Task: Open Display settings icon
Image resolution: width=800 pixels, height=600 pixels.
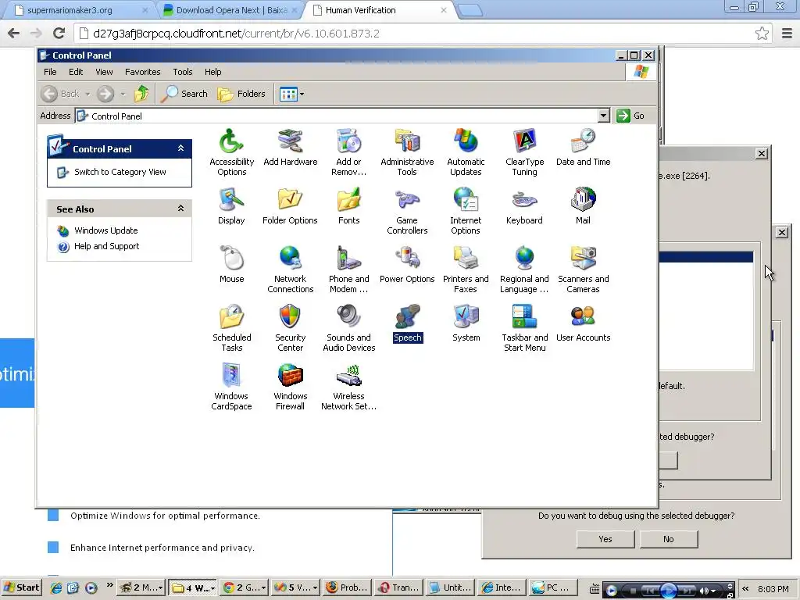Action: tap(231, 206)
